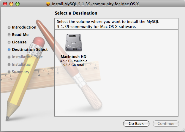Click the Introduction step label
This screenshot has height=132, width=185.
point(24,27)
